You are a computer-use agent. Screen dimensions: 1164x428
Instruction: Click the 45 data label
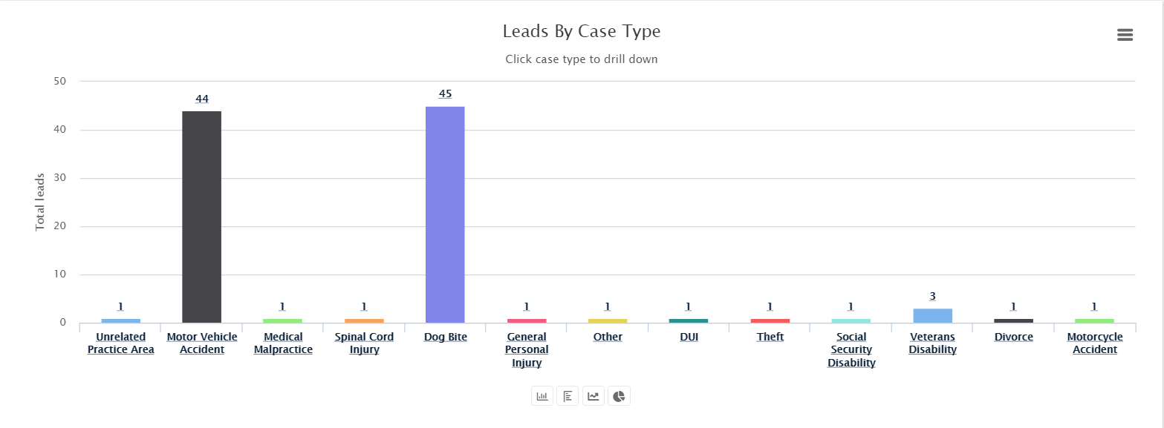click(x=445, y=94)
